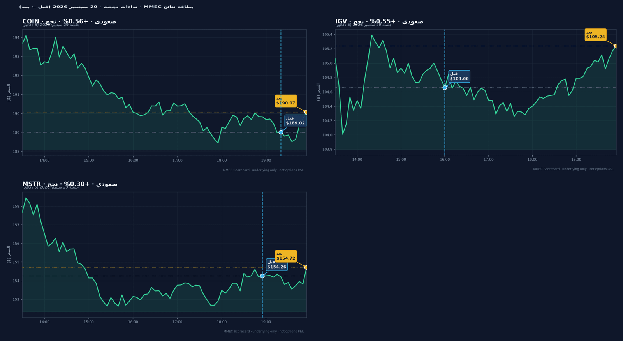Select the $105.24 after-price label on IGV
This screenshot has width=623, height=341.
coord(596,35)
